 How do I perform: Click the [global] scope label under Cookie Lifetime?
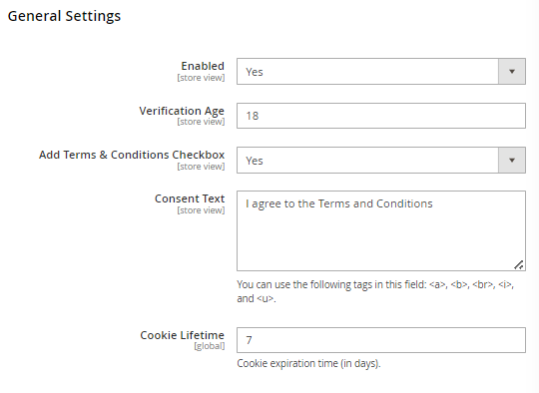[210, 346]
